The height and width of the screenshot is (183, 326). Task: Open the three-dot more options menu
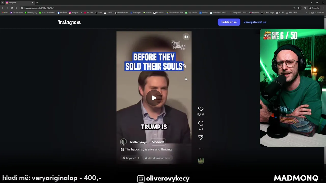tap(201, 149)
